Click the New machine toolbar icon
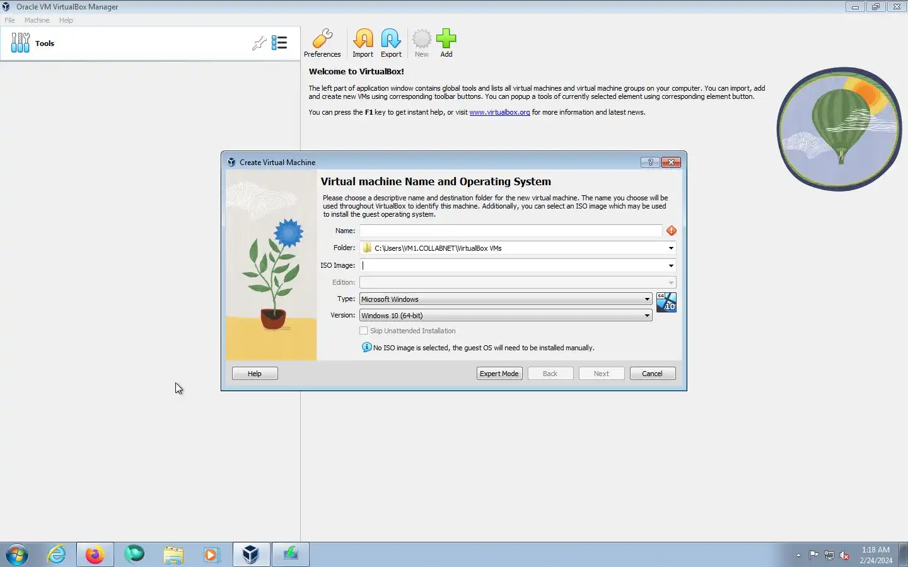 pos(421,43)
